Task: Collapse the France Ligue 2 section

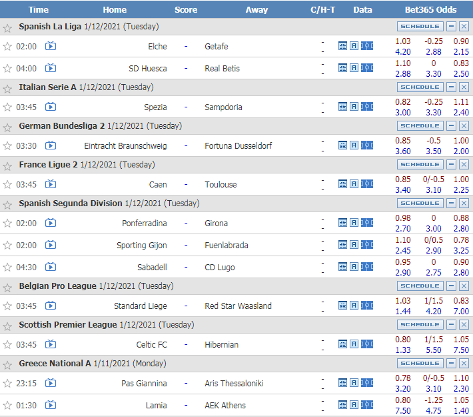Action: click(x=451, y=164)
